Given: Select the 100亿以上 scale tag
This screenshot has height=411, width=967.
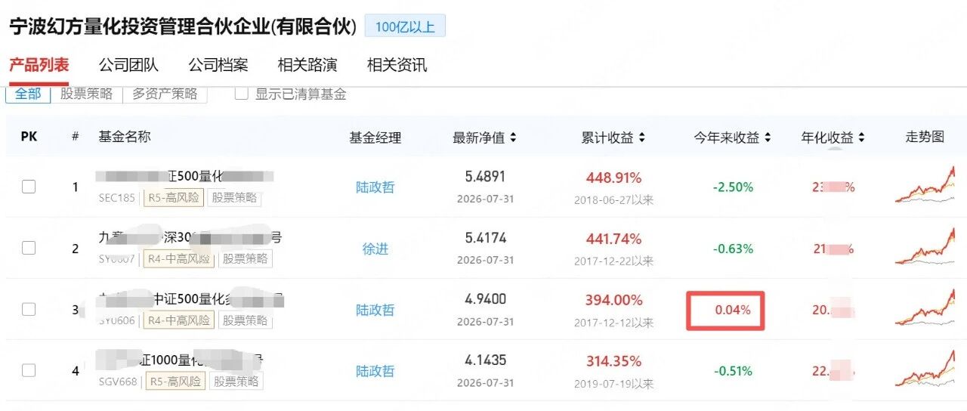Looking at the screenshot, I should [x=405, y=26].
